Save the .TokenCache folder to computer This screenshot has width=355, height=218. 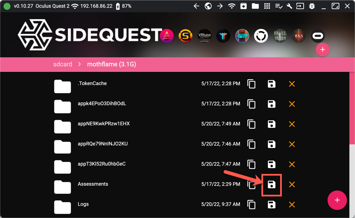[271, 84]
